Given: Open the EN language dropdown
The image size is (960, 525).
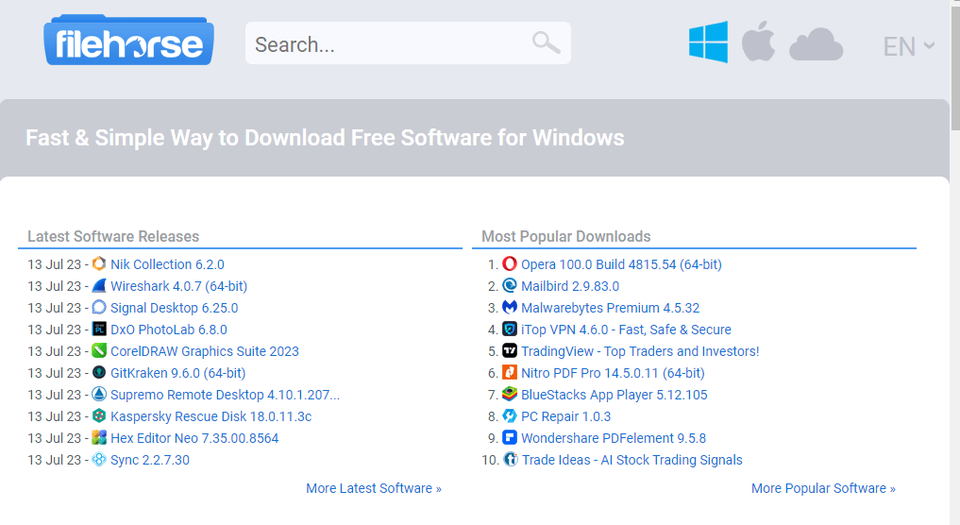Looking at the screenshot, I should [x=909, y=46].
